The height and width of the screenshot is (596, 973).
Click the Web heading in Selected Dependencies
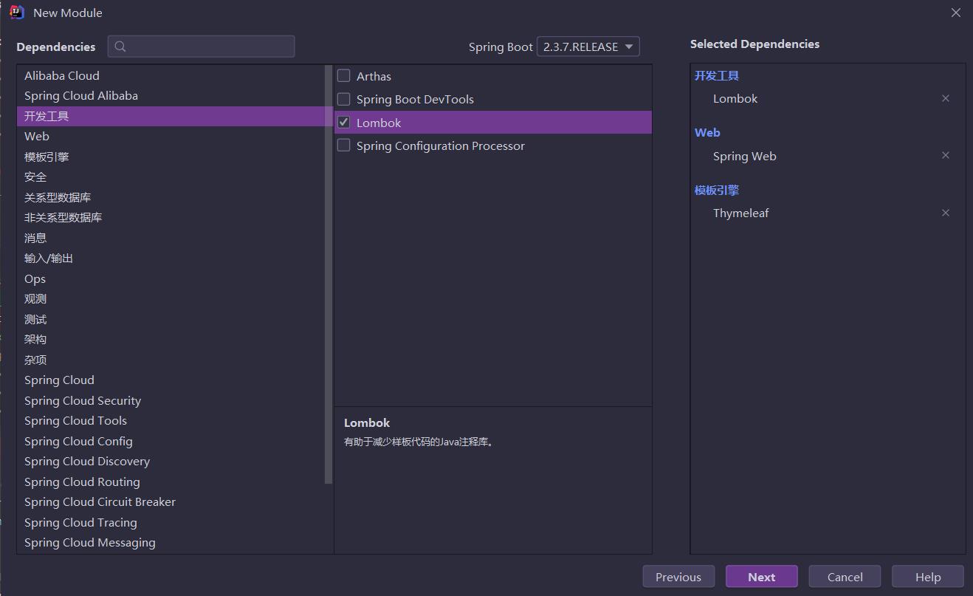pyautogui.click(x=707, y=132)
